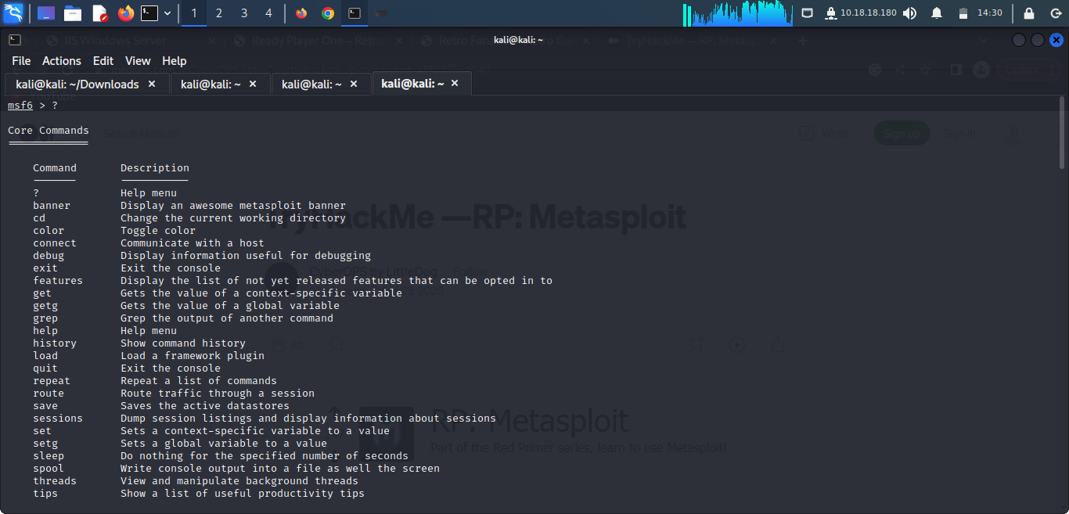Switch to the kali@kali: ~/Downloads tab
The height and width of the screenshot is (514, 1069).
point(86,84)
